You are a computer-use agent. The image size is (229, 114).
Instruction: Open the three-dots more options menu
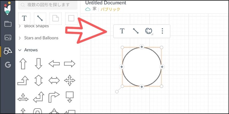click(x=162, y=31)
